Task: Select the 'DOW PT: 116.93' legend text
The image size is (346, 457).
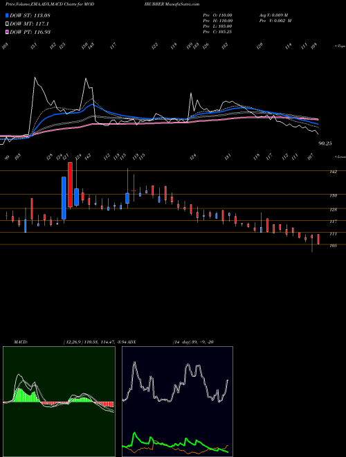Action: point(30,32)
